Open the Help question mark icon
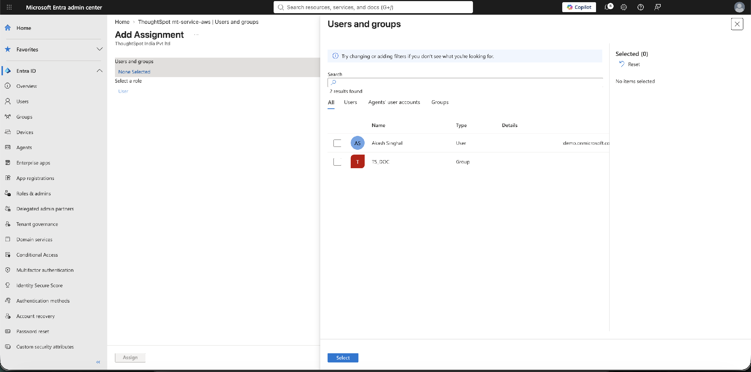This screenshot has width=751, height=372. (x=640, y=7)
